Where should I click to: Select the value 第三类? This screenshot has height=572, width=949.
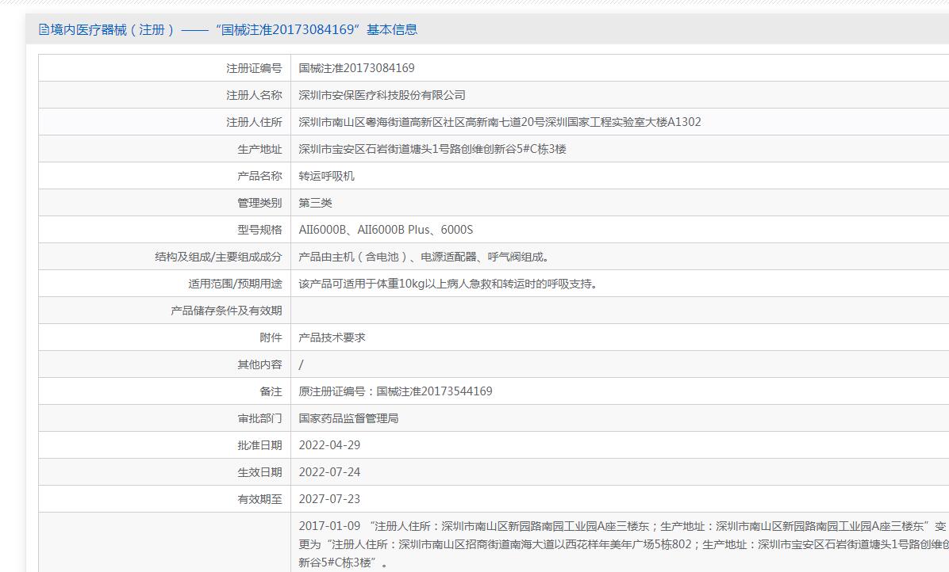click(315, 203)
